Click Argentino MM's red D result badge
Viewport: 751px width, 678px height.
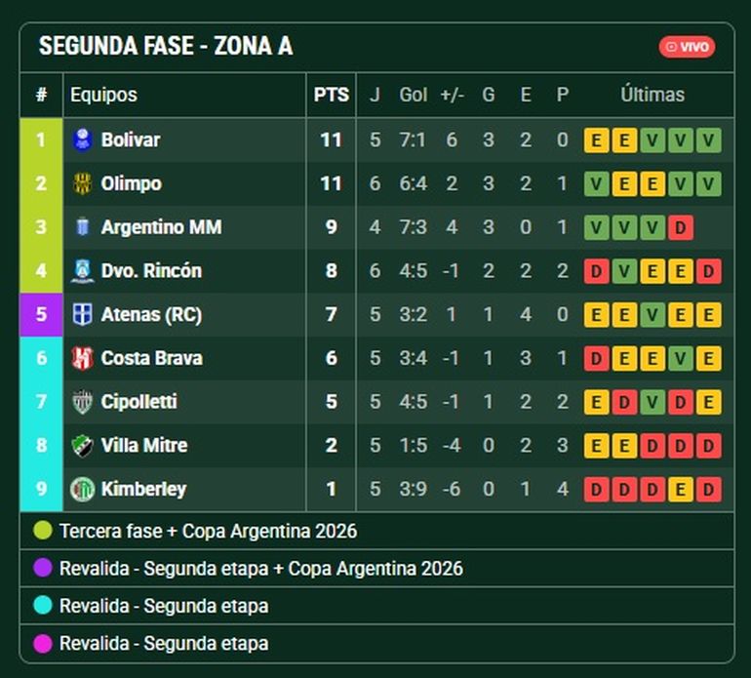pyautogui.click(x=680, y=227)
